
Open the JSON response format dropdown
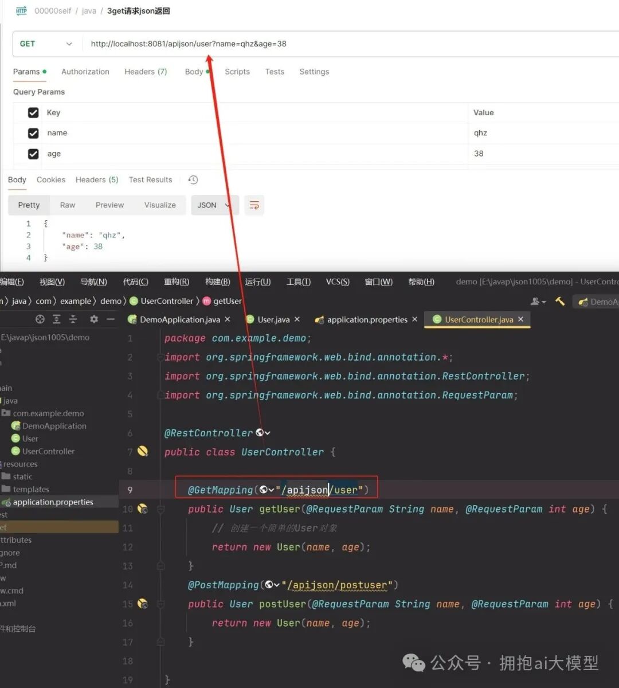pos(213,205)
